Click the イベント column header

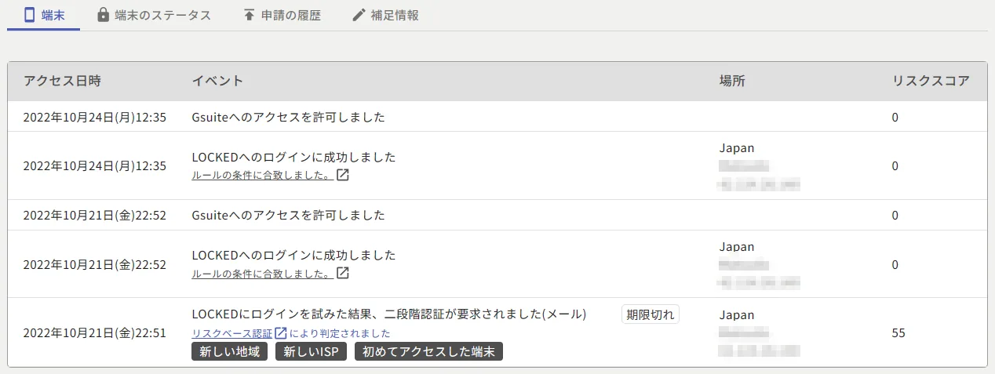point(217,81)
